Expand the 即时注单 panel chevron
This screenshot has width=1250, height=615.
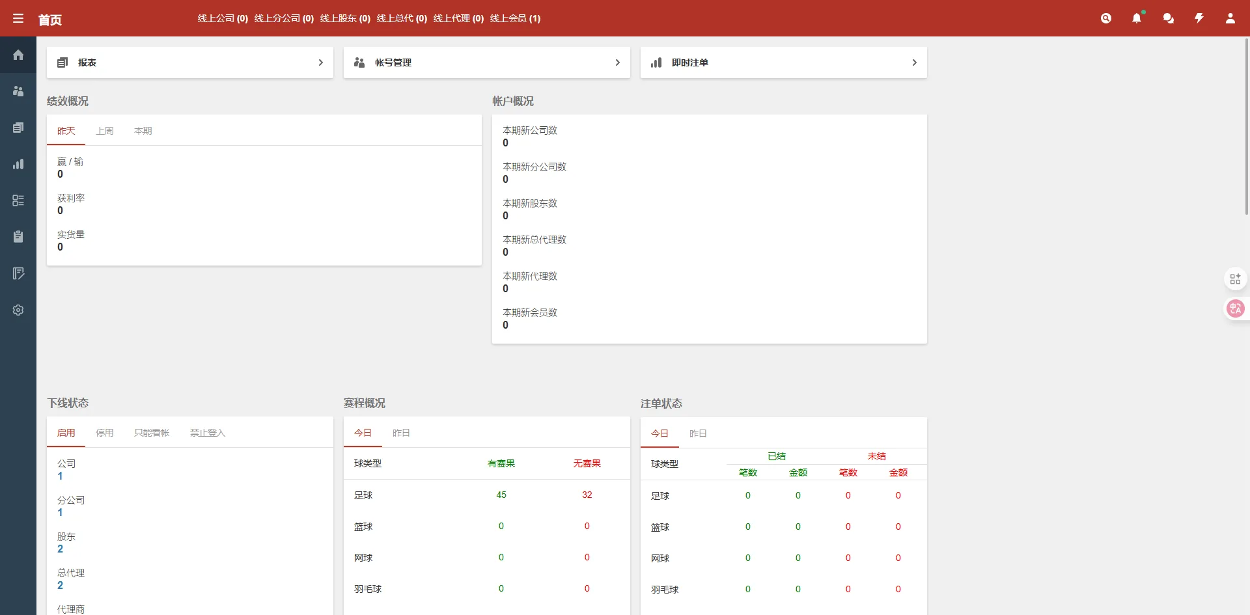(x=915, y=62)
